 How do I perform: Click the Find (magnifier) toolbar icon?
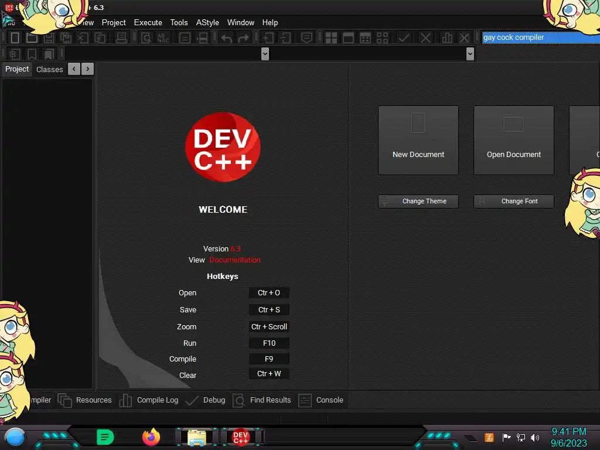(146, 37)
